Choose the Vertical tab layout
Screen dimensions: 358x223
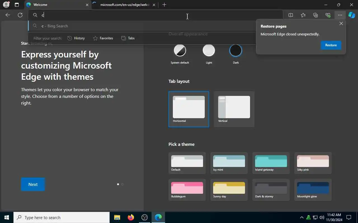tap(234, 109)
